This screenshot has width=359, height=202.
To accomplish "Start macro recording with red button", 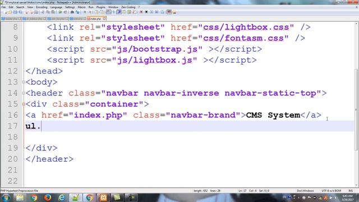I will (x=141, y=12).
